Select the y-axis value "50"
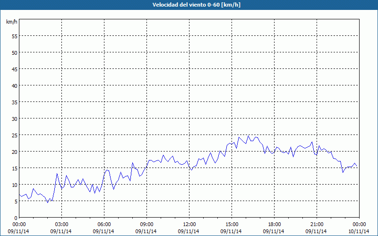This screenshot has width=378, height=236. coord(15,52)
